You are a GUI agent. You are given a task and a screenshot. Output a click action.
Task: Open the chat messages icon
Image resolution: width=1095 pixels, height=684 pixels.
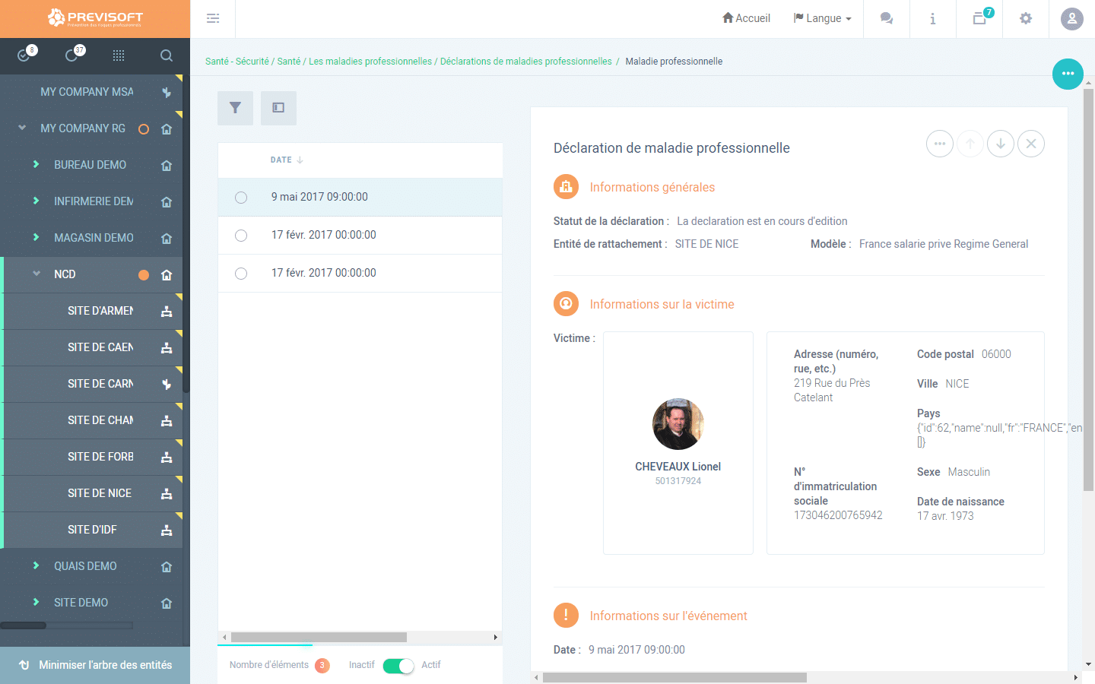(x=887, y=18)
